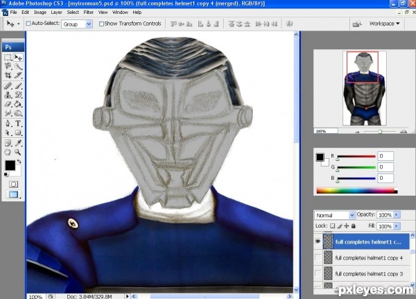This screenshot has height=299, width=416.
Task: Open the Help menu
Action: (137, 12)
